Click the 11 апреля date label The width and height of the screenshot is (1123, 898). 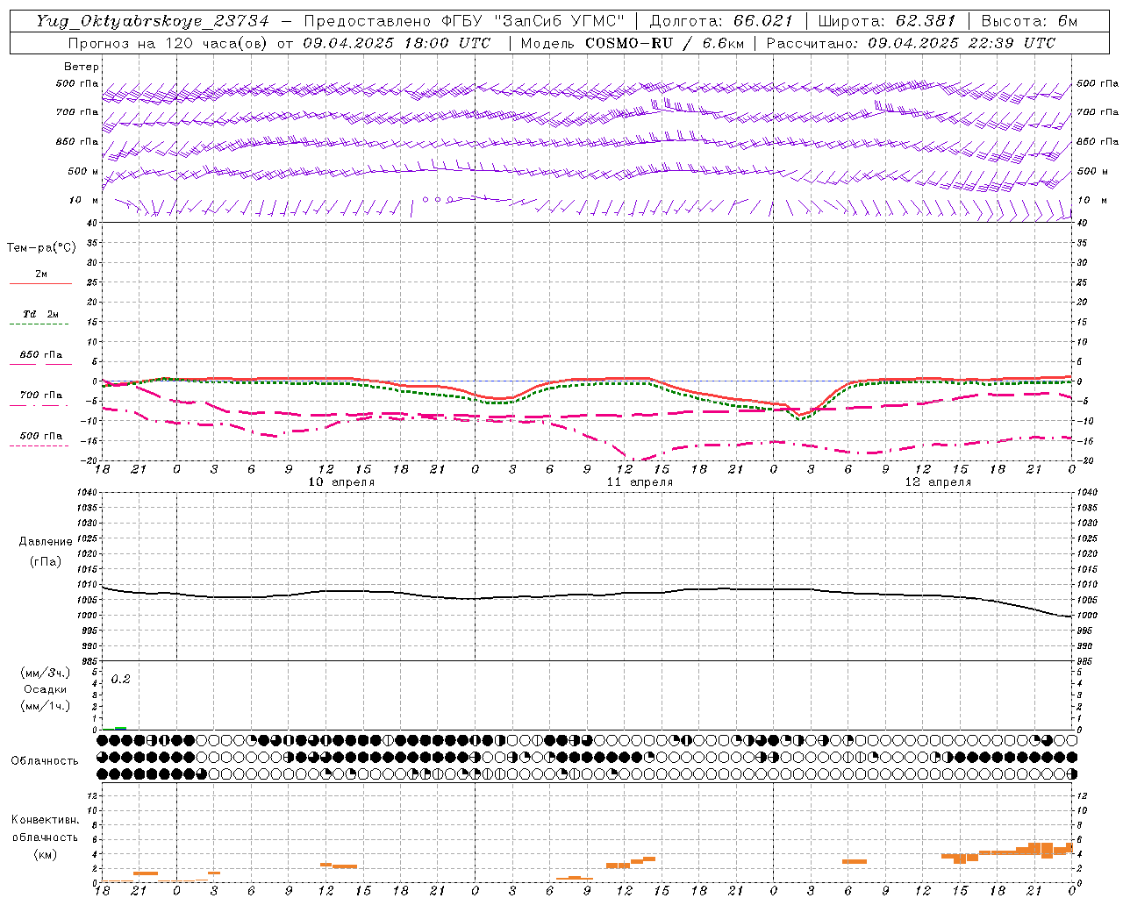point(640,482)
